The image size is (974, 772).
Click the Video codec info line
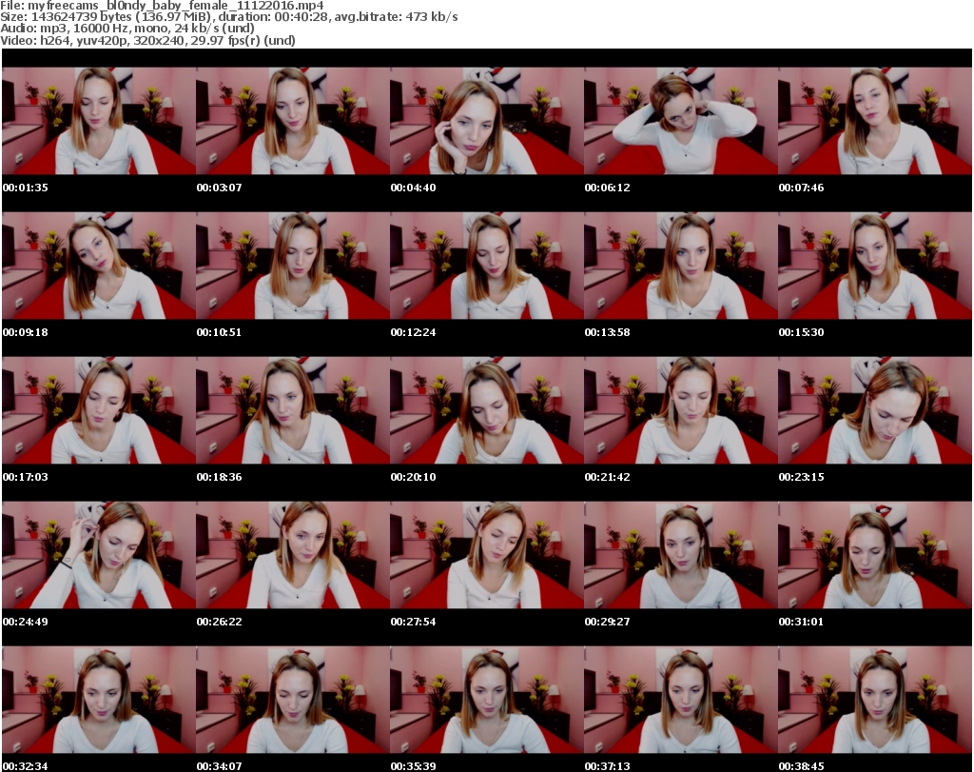[147, 40]
